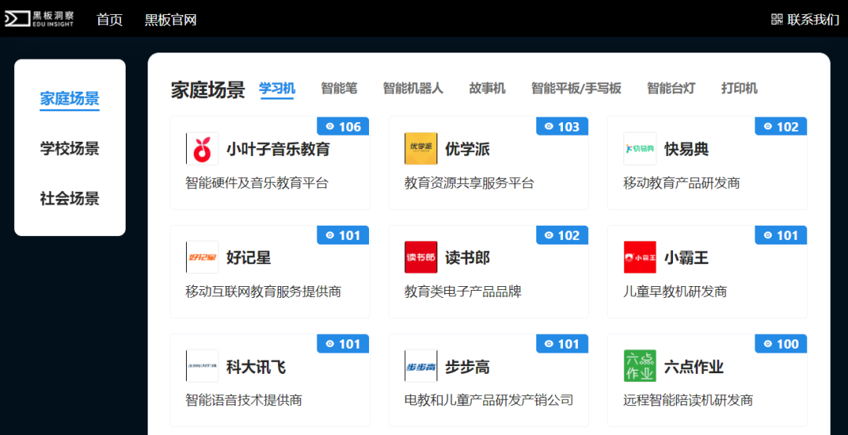Click the description 移动互联网教育服务提供商

263,292
